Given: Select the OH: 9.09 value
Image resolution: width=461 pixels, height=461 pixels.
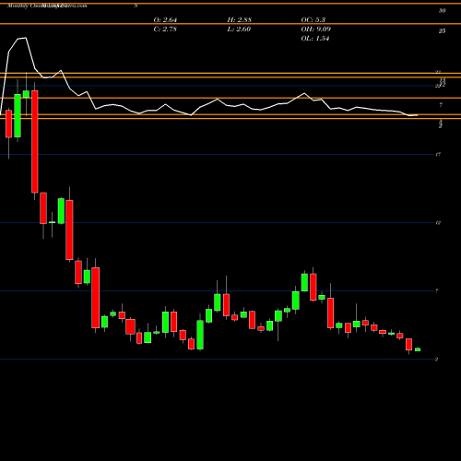Looking at the screenshot, I should click(x=316, y=29).
